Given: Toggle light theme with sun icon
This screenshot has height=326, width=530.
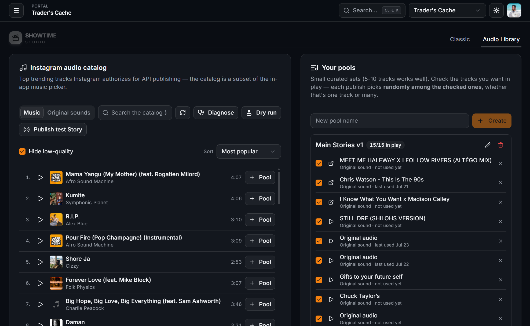Looking at the screenshot, I should (496, 10).
